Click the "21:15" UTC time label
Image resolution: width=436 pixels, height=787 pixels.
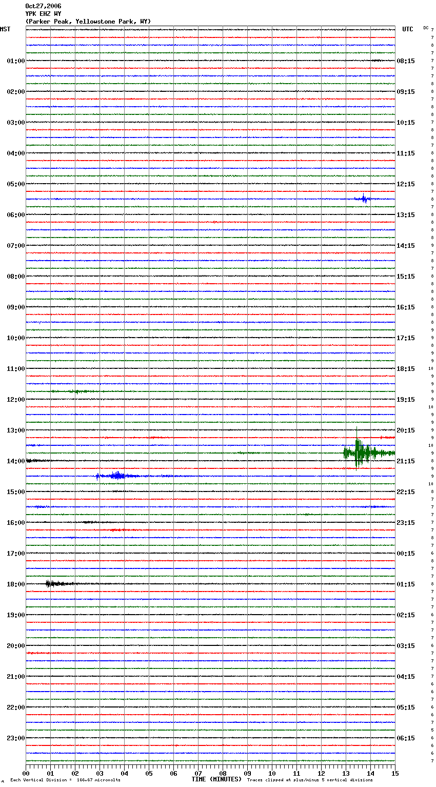pos(406,461)
